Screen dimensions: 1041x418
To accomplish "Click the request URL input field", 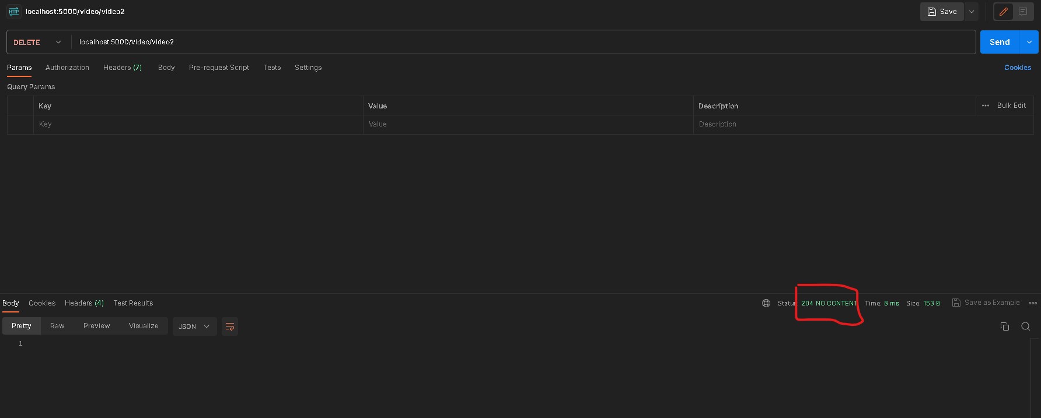I will (x=519, y=42).
